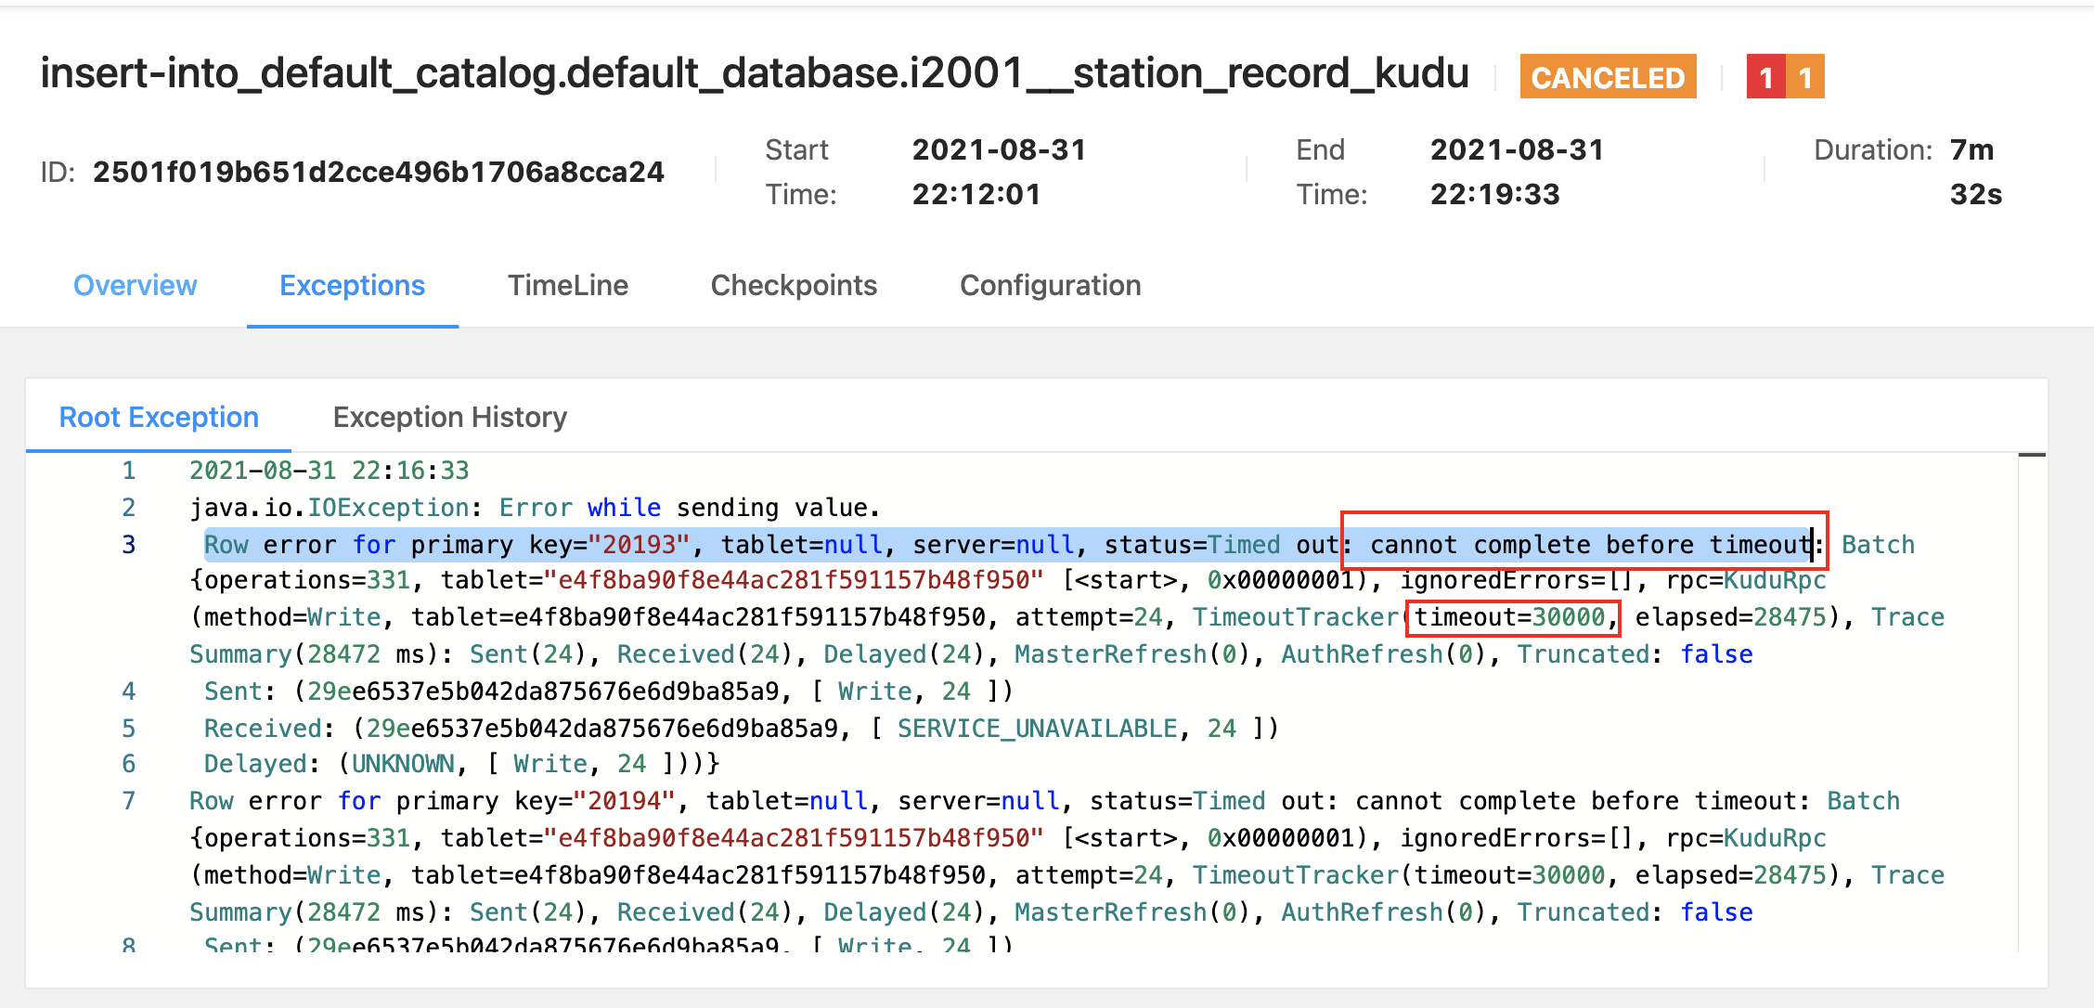Select the job ID 2501f019b651d2cce496b1706a8cca24
The image size is (2094, 1008).
click(379, 171)
